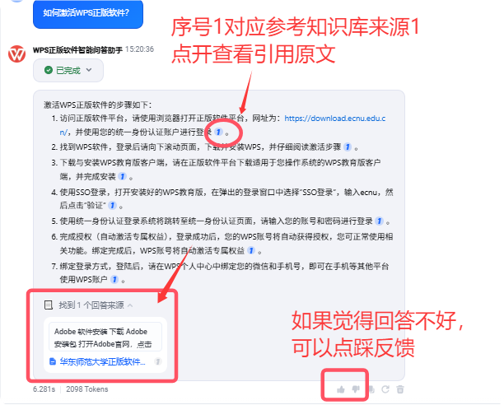Click the 如何激活WPS正版软件 question bubble
Image resolution: width=504 pixels, height=405 pixels.
pos(88,13)
